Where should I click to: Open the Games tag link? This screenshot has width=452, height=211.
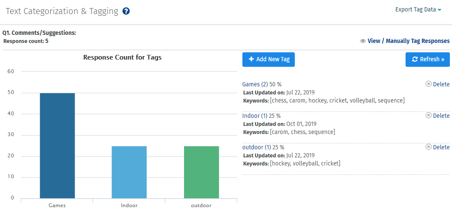pos(251,84)
